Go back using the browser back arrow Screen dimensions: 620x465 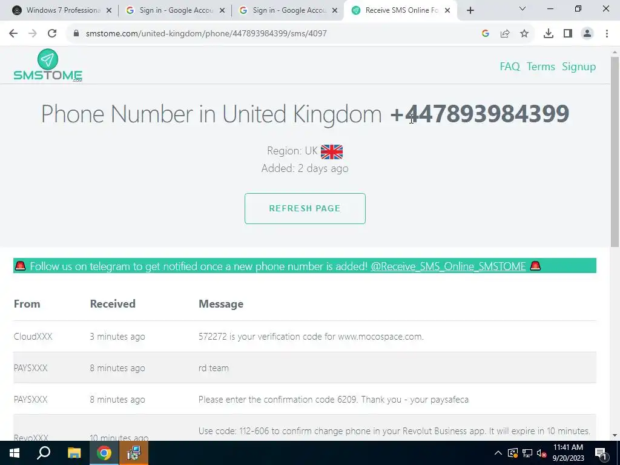pos(13,34)
